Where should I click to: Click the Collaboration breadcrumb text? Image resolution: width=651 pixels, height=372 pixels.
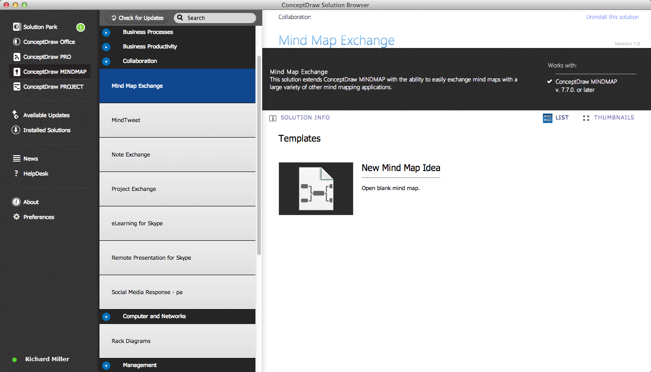(x=295, y=17)
